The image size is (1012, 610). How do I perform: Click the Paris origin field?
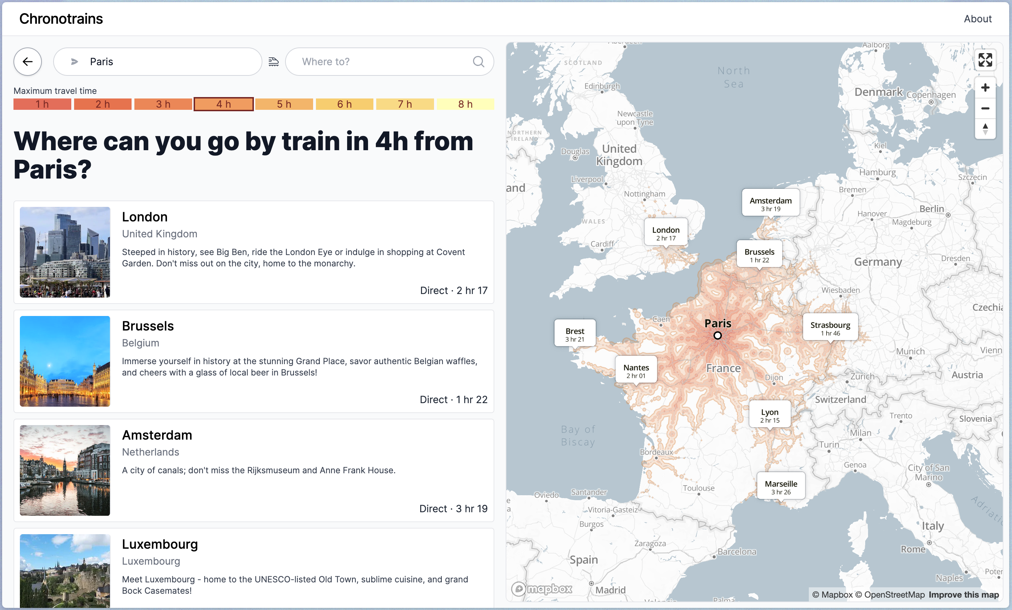pos(164,62)
